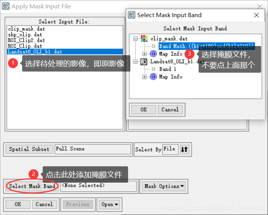This screenshot has height=215, width=268.
Task: Click the ENVI logo in Apply Mask Input File title
Action: pos(6,6)
